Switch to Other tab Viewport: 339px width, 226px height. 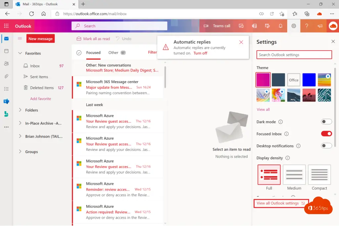[x=117, y=53]
